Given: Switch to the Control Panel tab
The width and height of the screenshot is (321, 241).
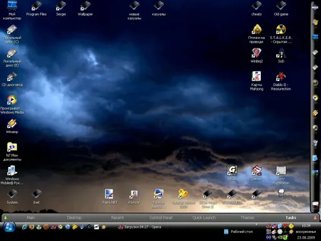Looking at the screenshot, I should (x=161, y=218).
